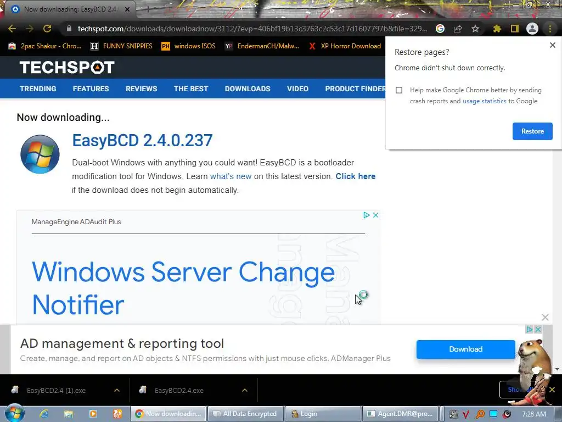Click the address bar URL field
562x422 pixels.
[x=252, y=29]
